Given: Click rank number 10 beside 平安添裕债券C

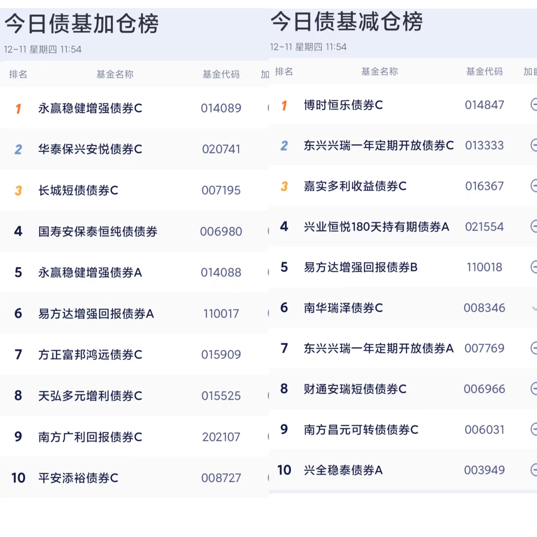Looking at the screenshot, I should pos(18,478).
